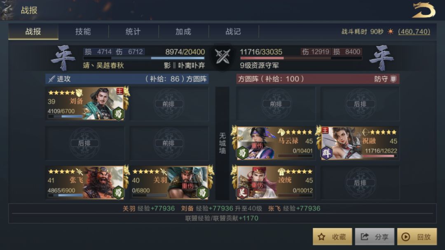This screenshot has width=445, height=250.
Task: Click the 蜀 badge on 马云禄 card
Action: [x=243, y=153]
